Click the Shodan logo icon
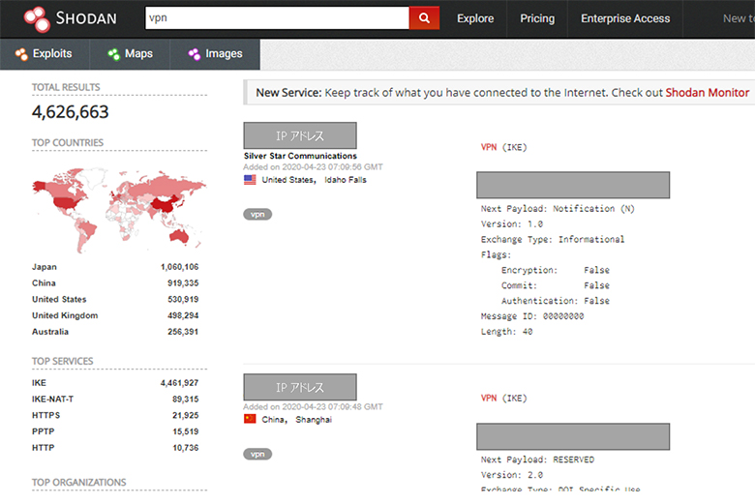The width and height of the screenshot is (755, 504). pyautogui.click(x=37, y=19)
